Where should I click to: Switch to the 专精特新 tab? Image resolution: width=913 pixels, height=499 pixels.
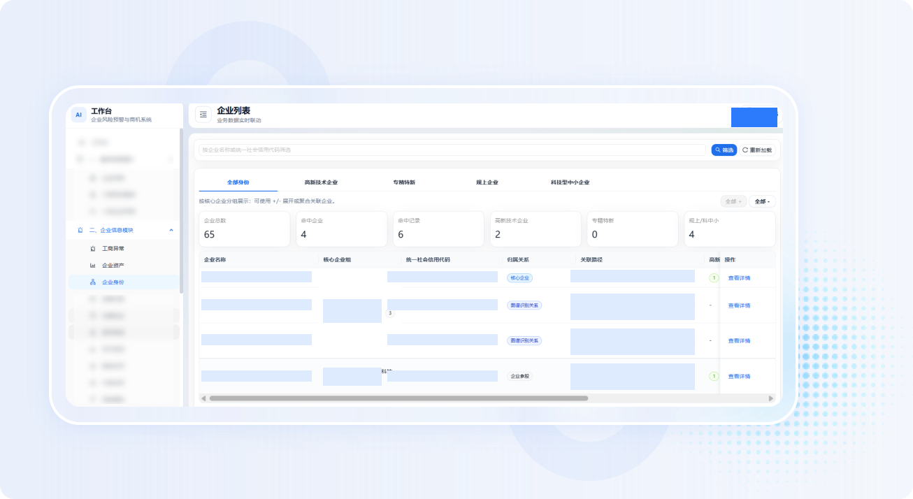[404, 182]
